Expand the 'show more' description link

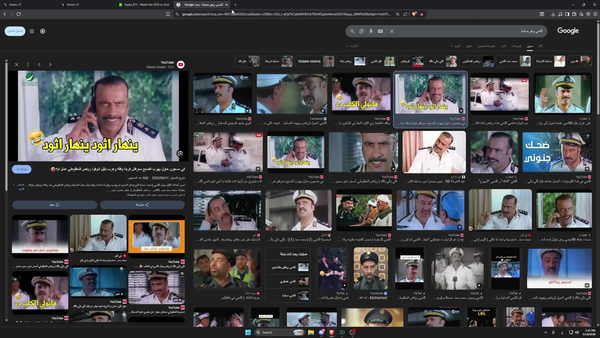pos(21,187)
